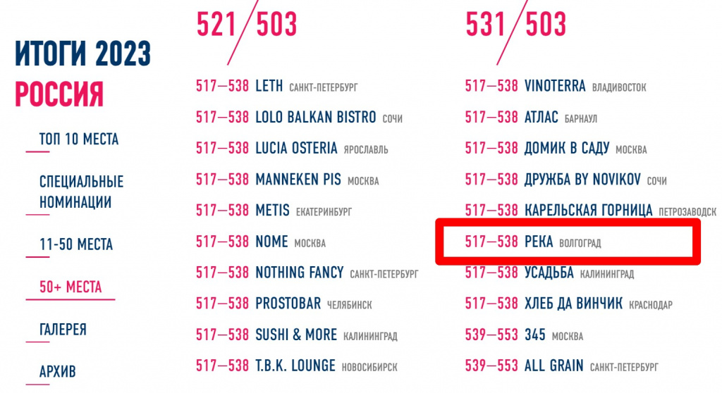
Task: Click the All Grain Санкт-Петербург entry
Action: click(553, 366)
